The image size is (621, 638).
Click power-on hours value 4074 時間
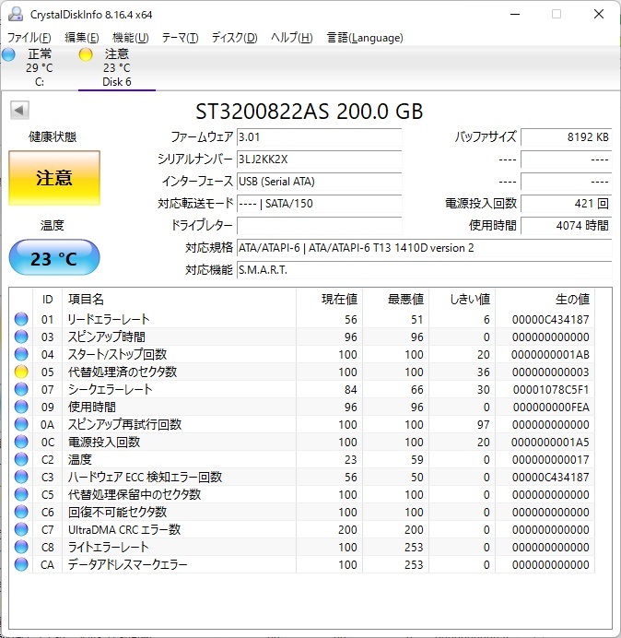point(566,225)
